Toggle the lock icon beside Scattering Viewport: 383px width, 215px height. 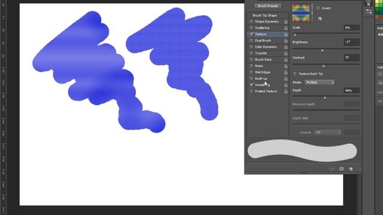[286, 28]
